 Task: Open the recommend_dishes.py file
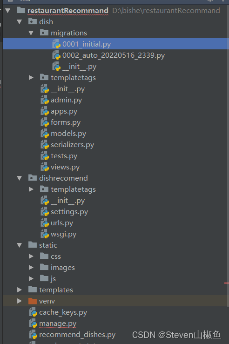77,335
